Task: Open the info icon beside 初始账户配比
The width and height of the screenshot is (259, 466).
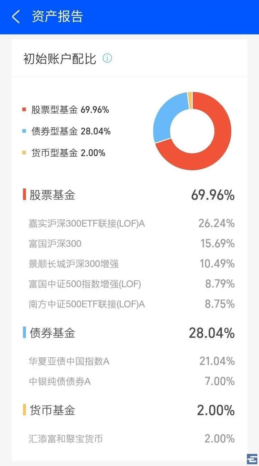Action: click(107, 58)
